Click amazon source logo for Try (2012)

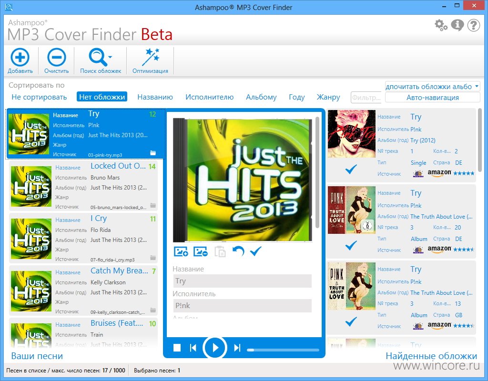pos(439,173)
